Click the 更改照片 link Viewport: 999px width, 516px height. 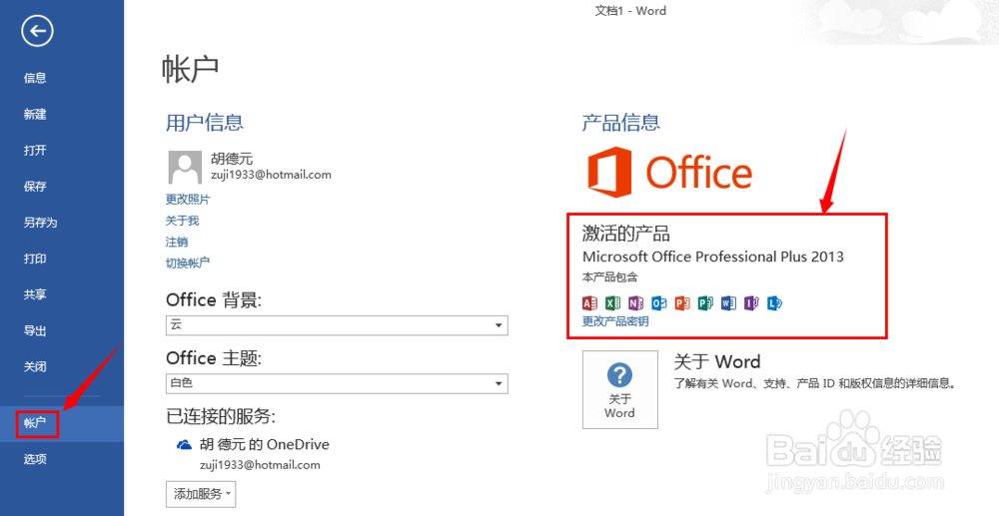[x=188, y=200]
